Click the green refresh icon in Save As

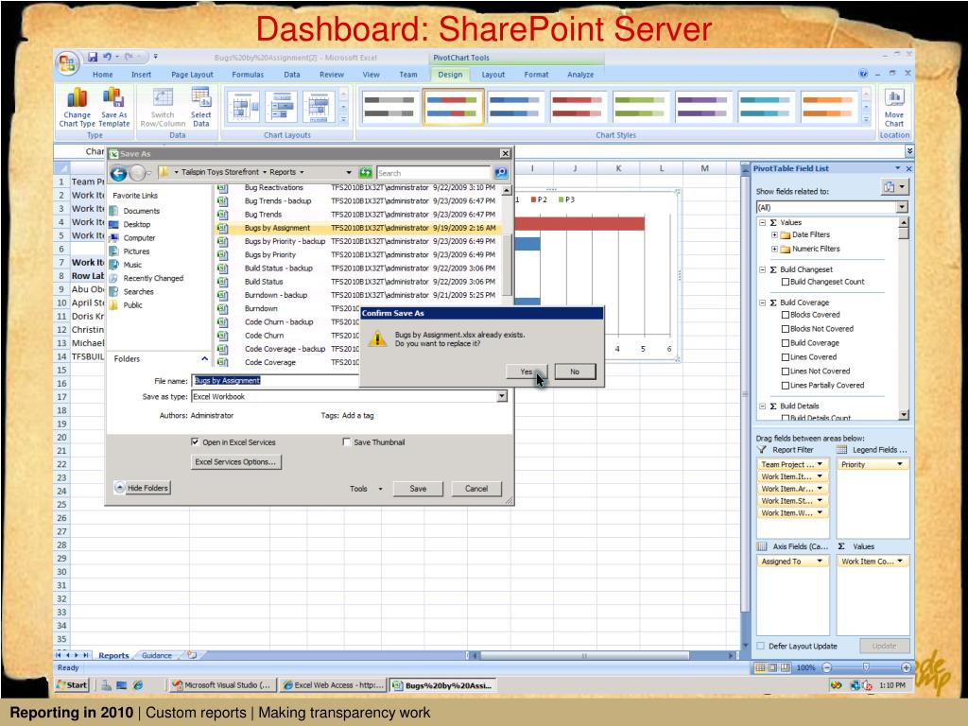(x=366, y=172)
